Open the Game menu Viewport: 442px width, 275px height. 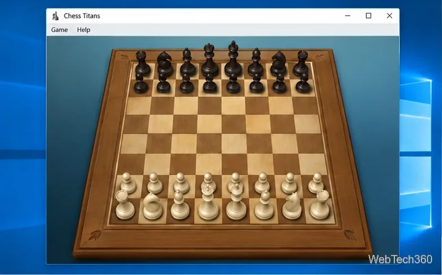pos(59,29)
